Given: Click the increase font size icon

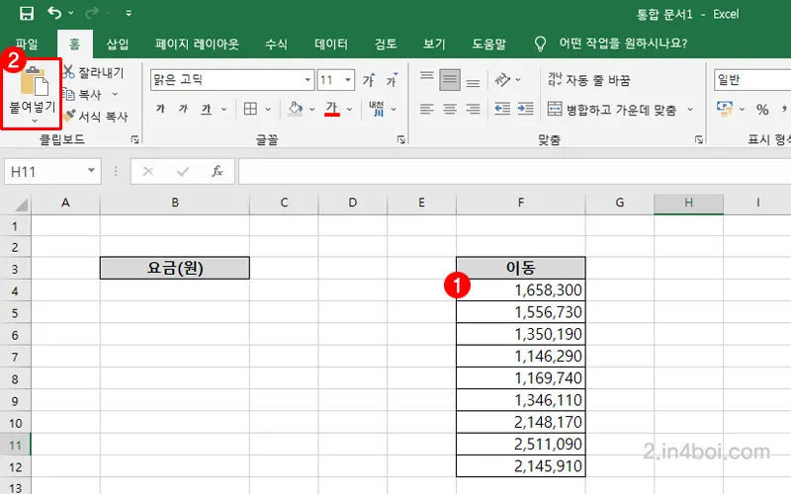Looking at the screenshot, I should 369,80.
